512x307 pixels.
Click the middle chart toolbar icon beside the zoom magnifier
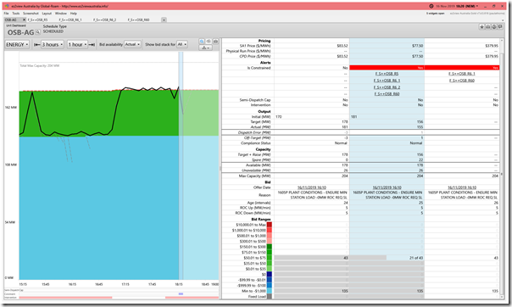209,42
